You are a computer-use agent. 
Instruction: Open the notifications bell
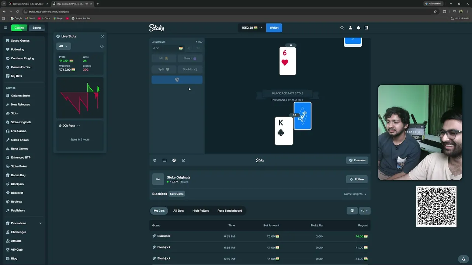(x=358, y=28)
